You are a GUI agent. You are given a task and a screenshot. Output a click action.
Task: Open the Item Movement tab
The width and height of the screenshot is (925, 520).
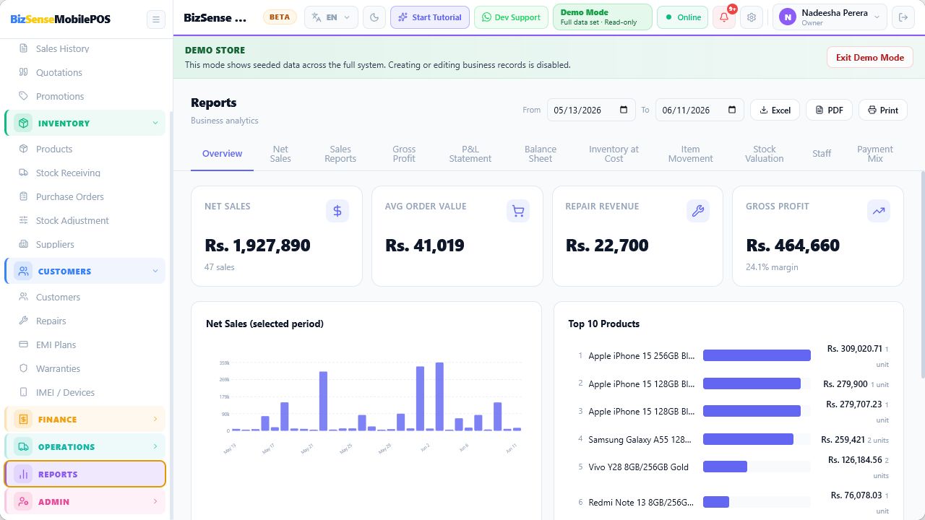coord(690,154)
